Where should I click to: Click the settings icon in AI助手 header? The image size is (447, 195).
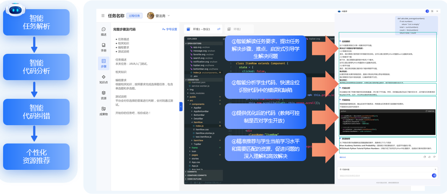(432, 11)
